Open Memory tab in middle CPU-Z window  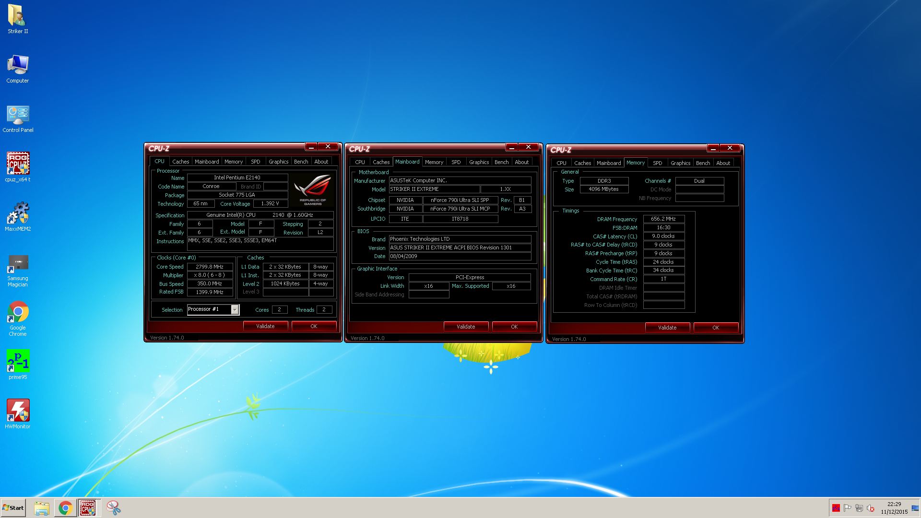434,162
